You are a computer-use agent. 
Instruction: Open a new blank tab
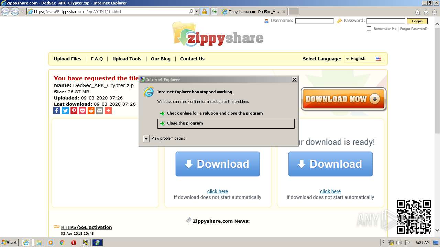(293, 11)
